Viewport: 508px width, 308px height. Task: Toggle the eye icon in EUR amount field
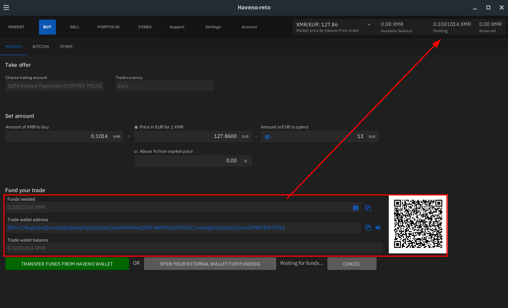click(x=268, y=137)
